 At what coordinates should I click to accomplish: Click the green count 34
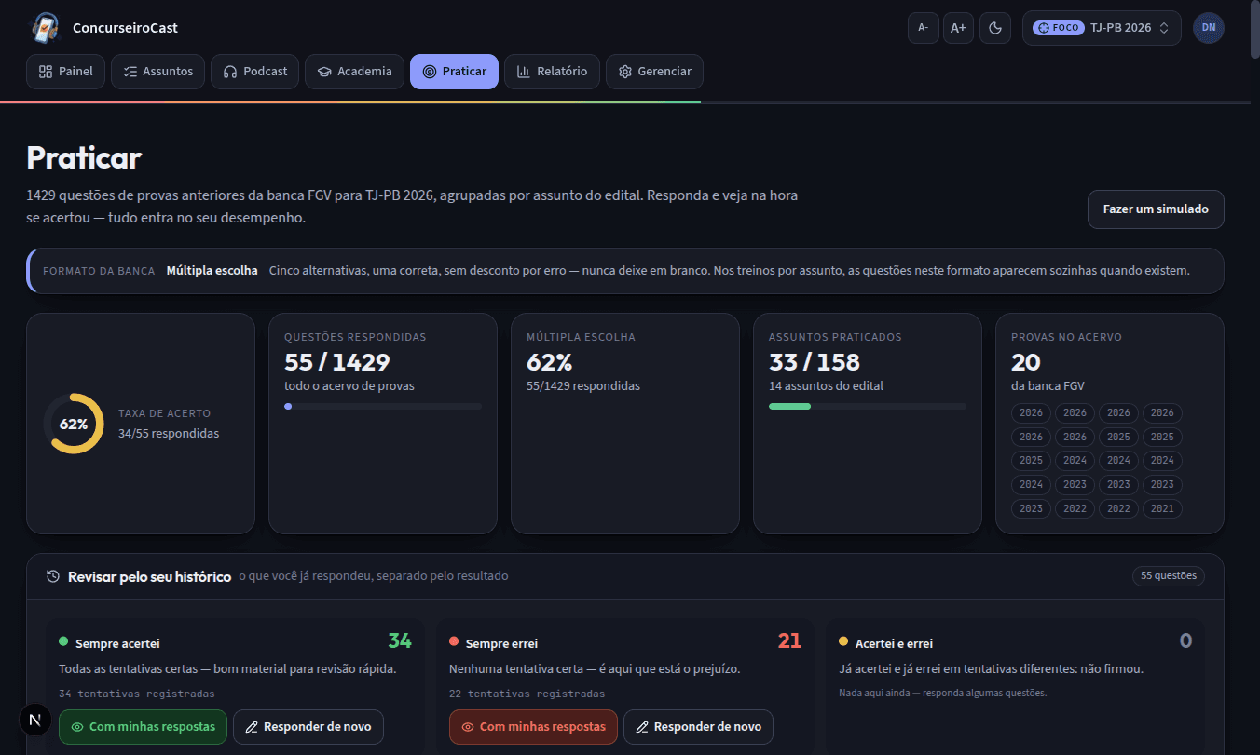click(400, 640)
